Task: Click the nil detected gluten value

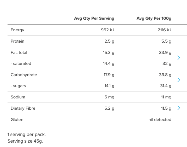Action: 160,120
